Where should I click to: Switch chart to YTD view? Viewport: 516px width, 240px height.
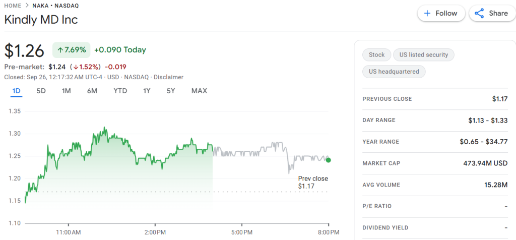click(x=120, y=91)
